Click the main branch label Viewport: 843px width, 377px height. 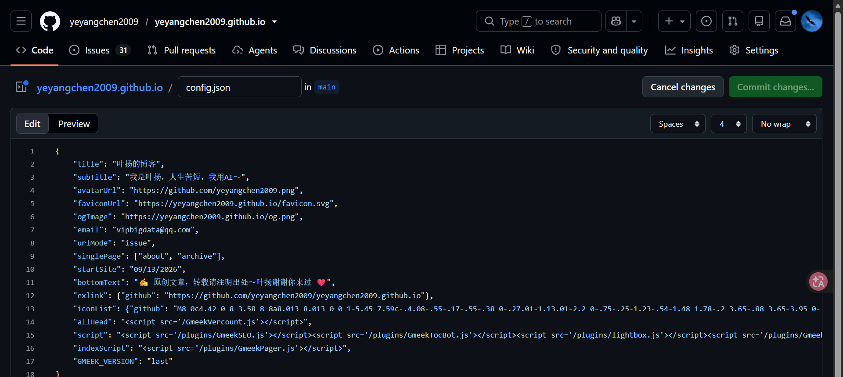point(327,87)
